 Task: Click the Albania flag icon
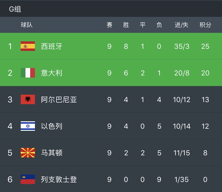point(28,99)
